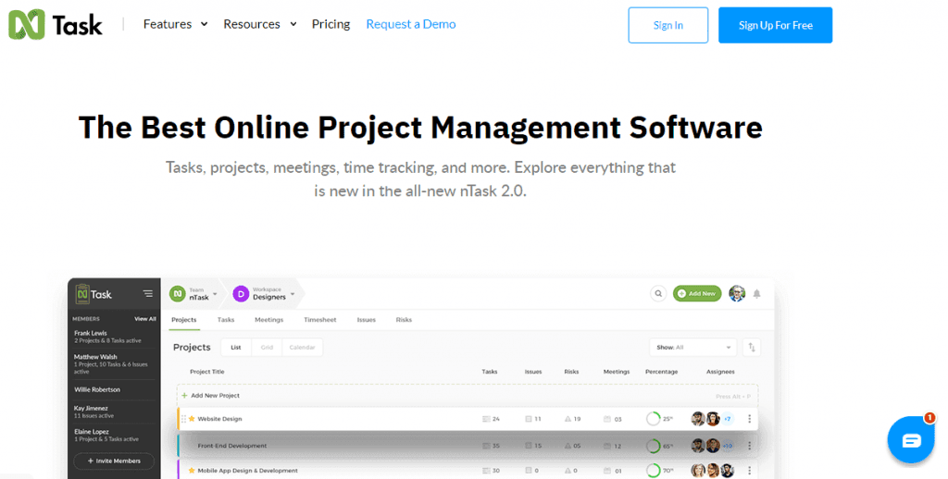Click the issues count icon for Website Design
The height and width of the screenshot is (479, 948).
point(529,419)
